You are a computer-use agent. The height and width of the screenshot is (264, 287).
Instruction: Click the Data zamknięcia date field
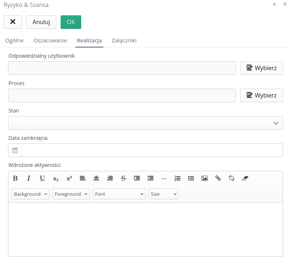coord(152,150)
